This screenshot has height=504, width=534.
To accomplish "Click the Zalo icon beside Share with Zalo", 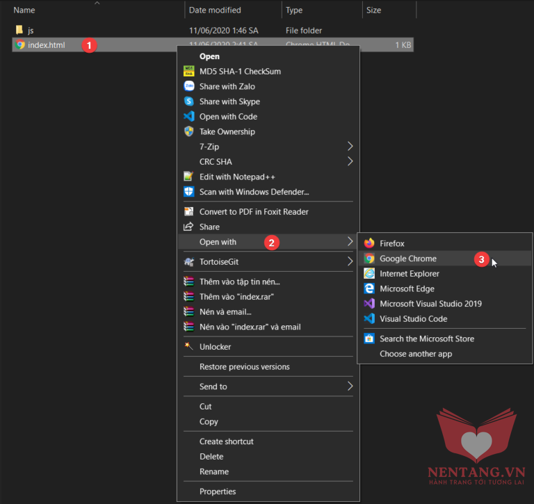I will click(x=188, y=86).
